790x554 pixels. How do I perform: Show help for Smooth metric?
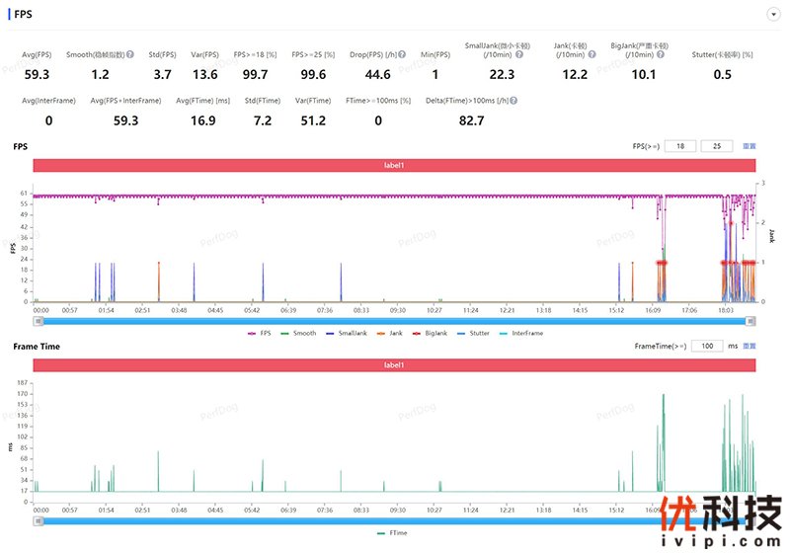(130, 54)
